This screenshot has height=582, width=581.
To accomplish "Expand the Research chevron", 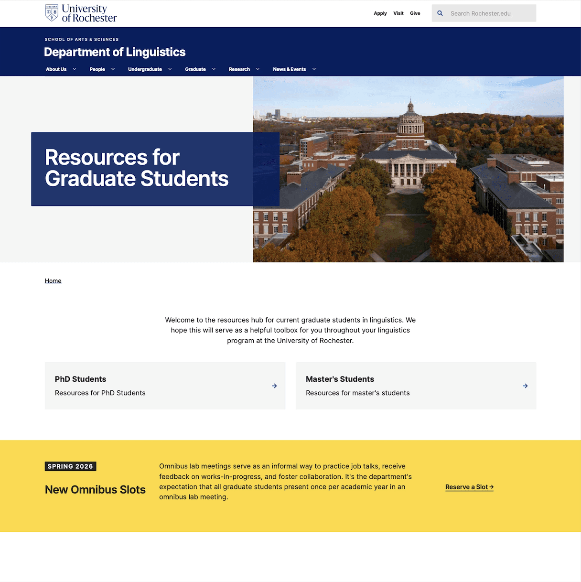I will pyautogui.click(x=258, y=69).
